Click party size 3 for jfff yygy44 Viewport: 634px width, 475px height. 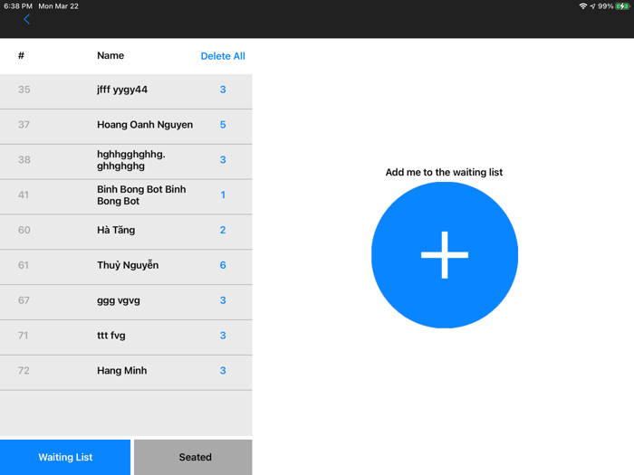[223, 90]
